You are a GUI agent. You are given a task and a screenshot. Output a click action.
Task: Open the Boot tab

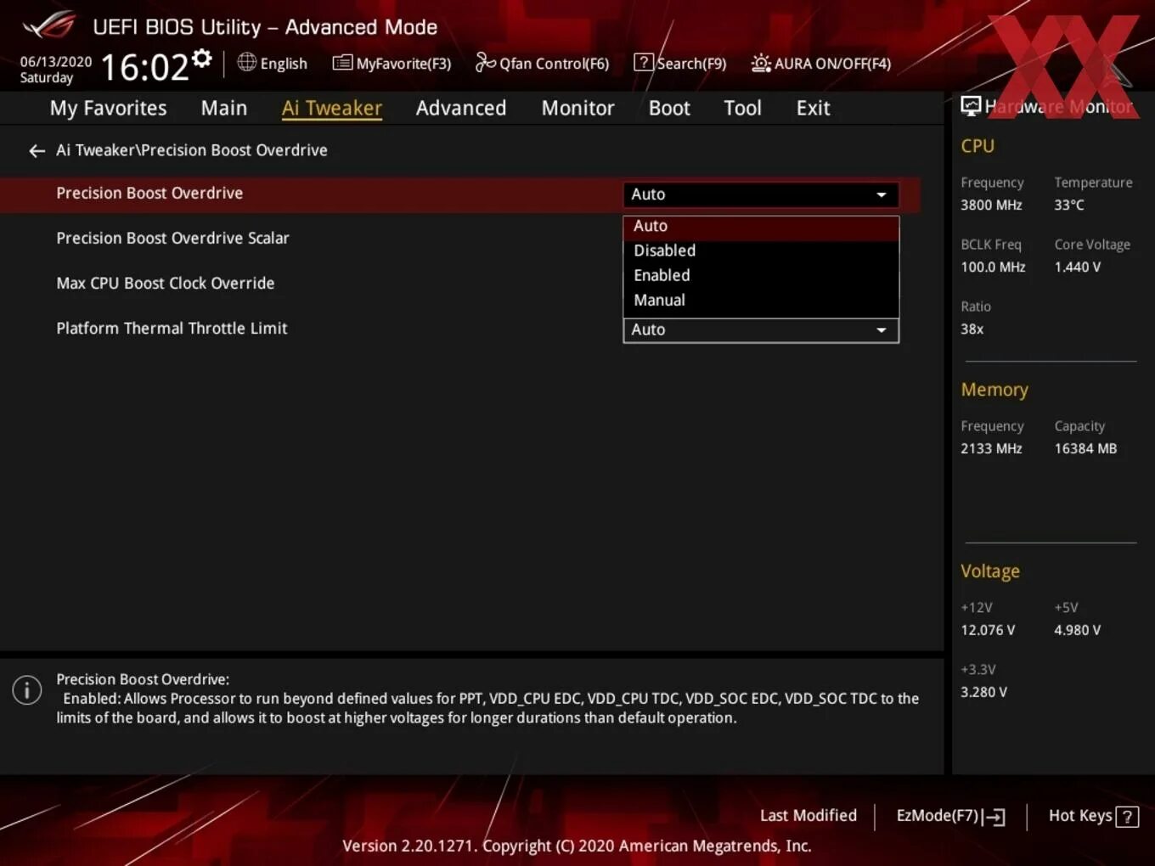tap(669, 108)
